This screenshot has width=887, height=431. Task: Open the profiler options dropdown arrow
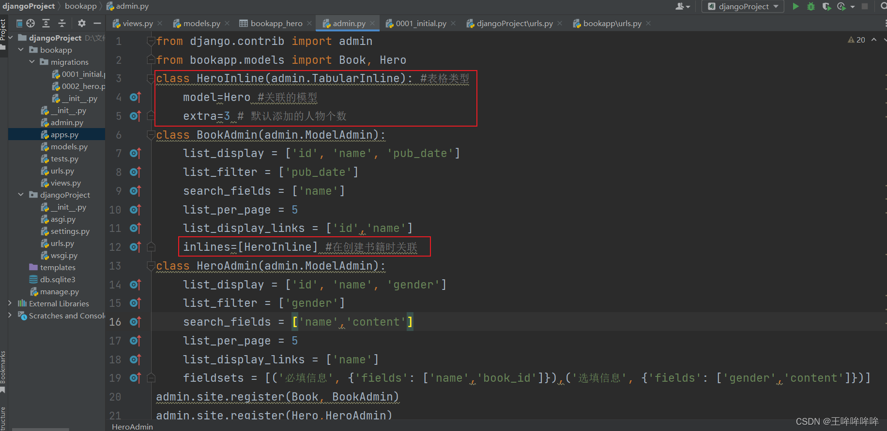coord(853,7)
